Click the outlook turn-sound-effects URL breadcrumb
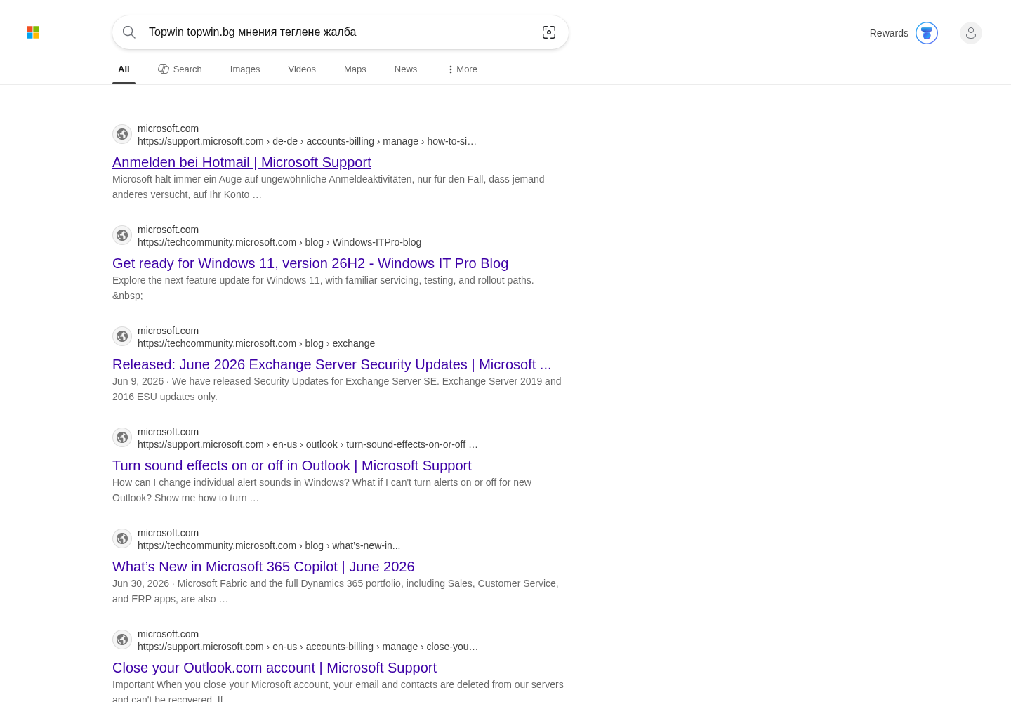 (308, 444)
